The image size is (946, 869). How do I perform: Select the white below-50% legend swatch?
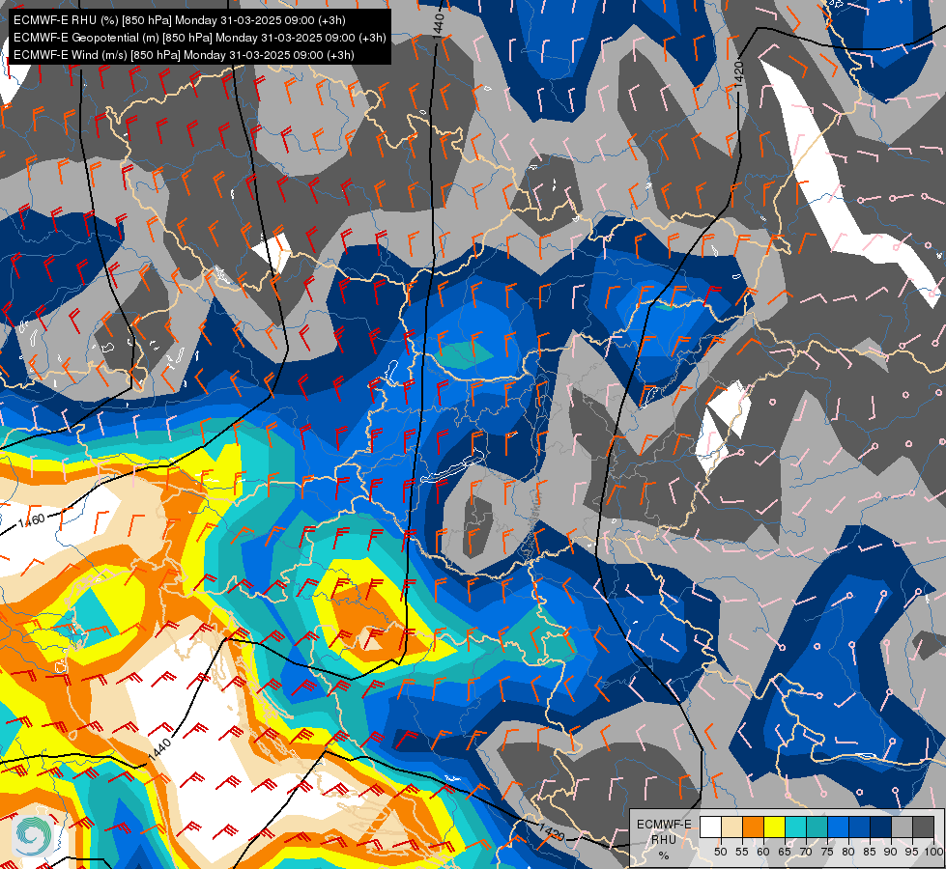click(x=710, y=827)
